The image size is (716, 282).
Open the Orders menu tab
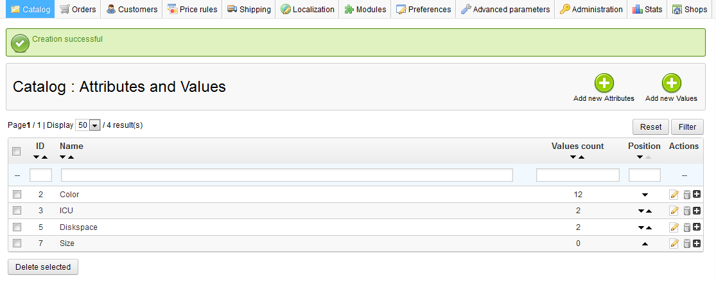[x=78, y=9]
